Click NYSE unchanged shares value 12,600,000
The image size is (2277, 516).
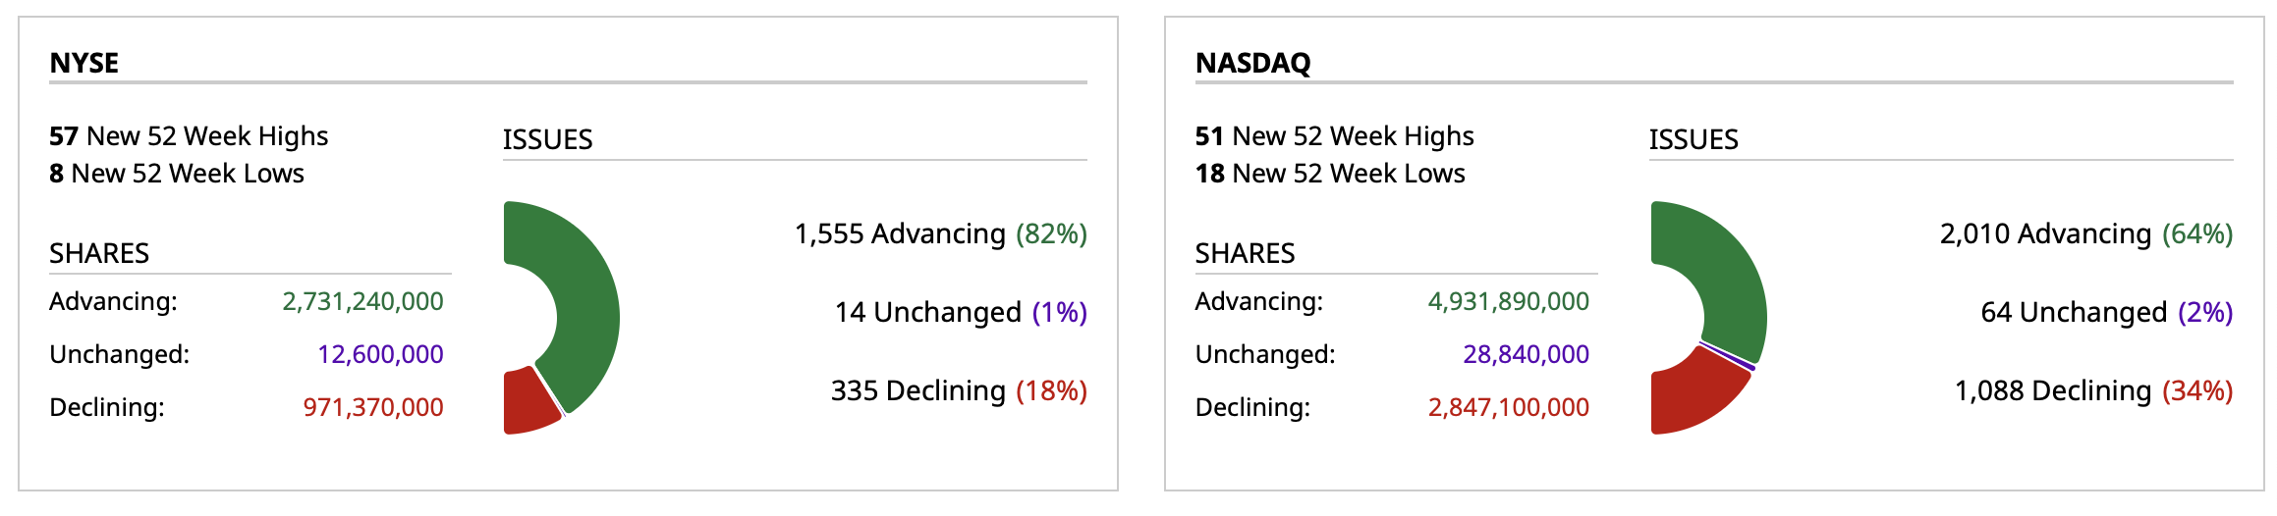(380, 354)
